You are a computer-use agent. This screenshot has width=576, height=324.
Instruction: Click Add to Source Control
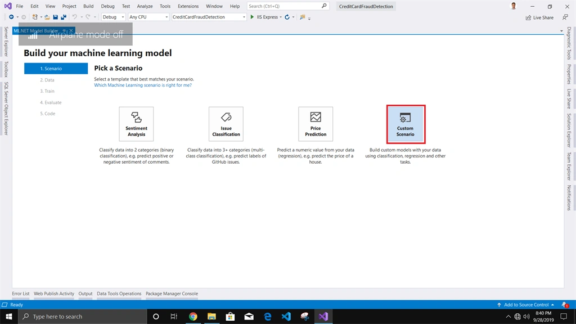526,304
